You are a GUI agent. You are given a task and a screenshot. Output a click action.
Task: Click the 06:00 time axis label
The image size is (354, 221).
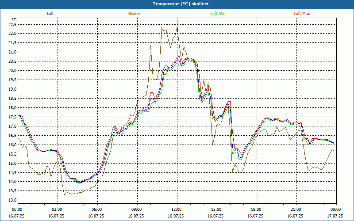point(97,210)
